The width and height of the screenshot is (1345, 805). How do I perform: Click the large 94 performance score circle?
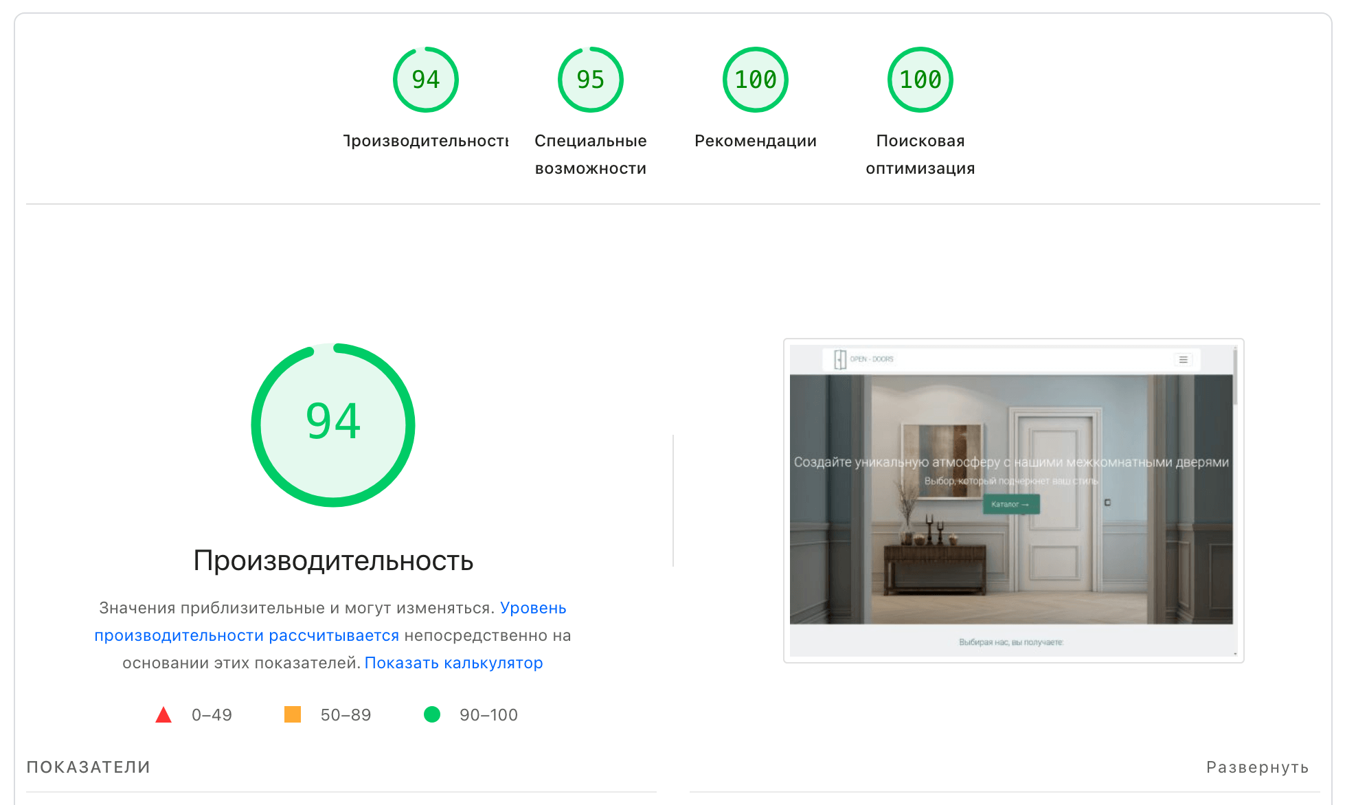tap(333, 424)
